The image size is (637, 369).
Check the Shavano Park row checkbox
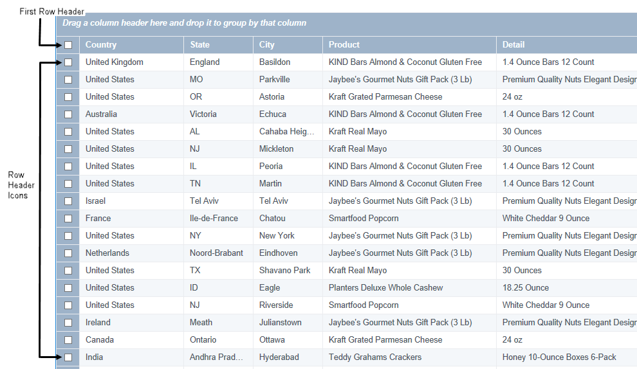pos(68,271)
